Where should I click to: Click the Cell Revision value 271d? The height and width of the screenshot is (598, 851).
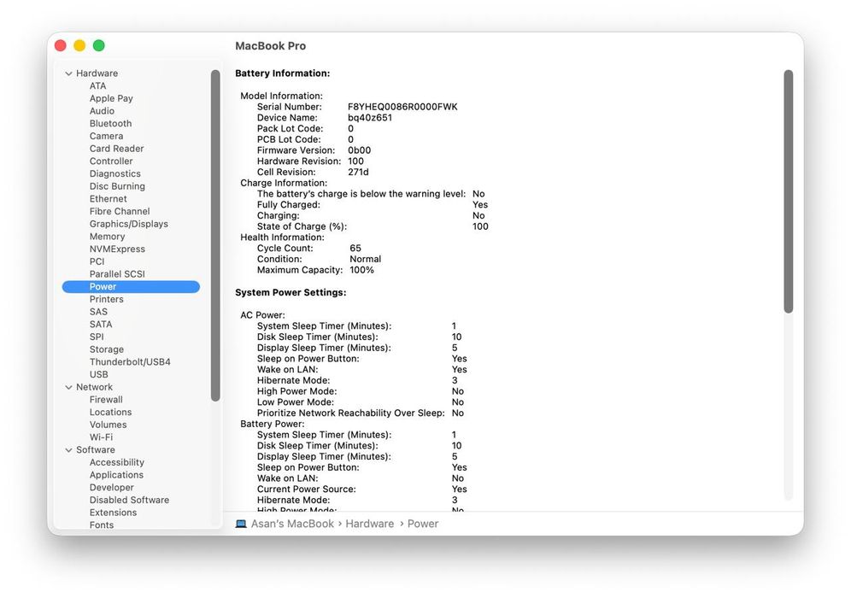pos(358,172)
